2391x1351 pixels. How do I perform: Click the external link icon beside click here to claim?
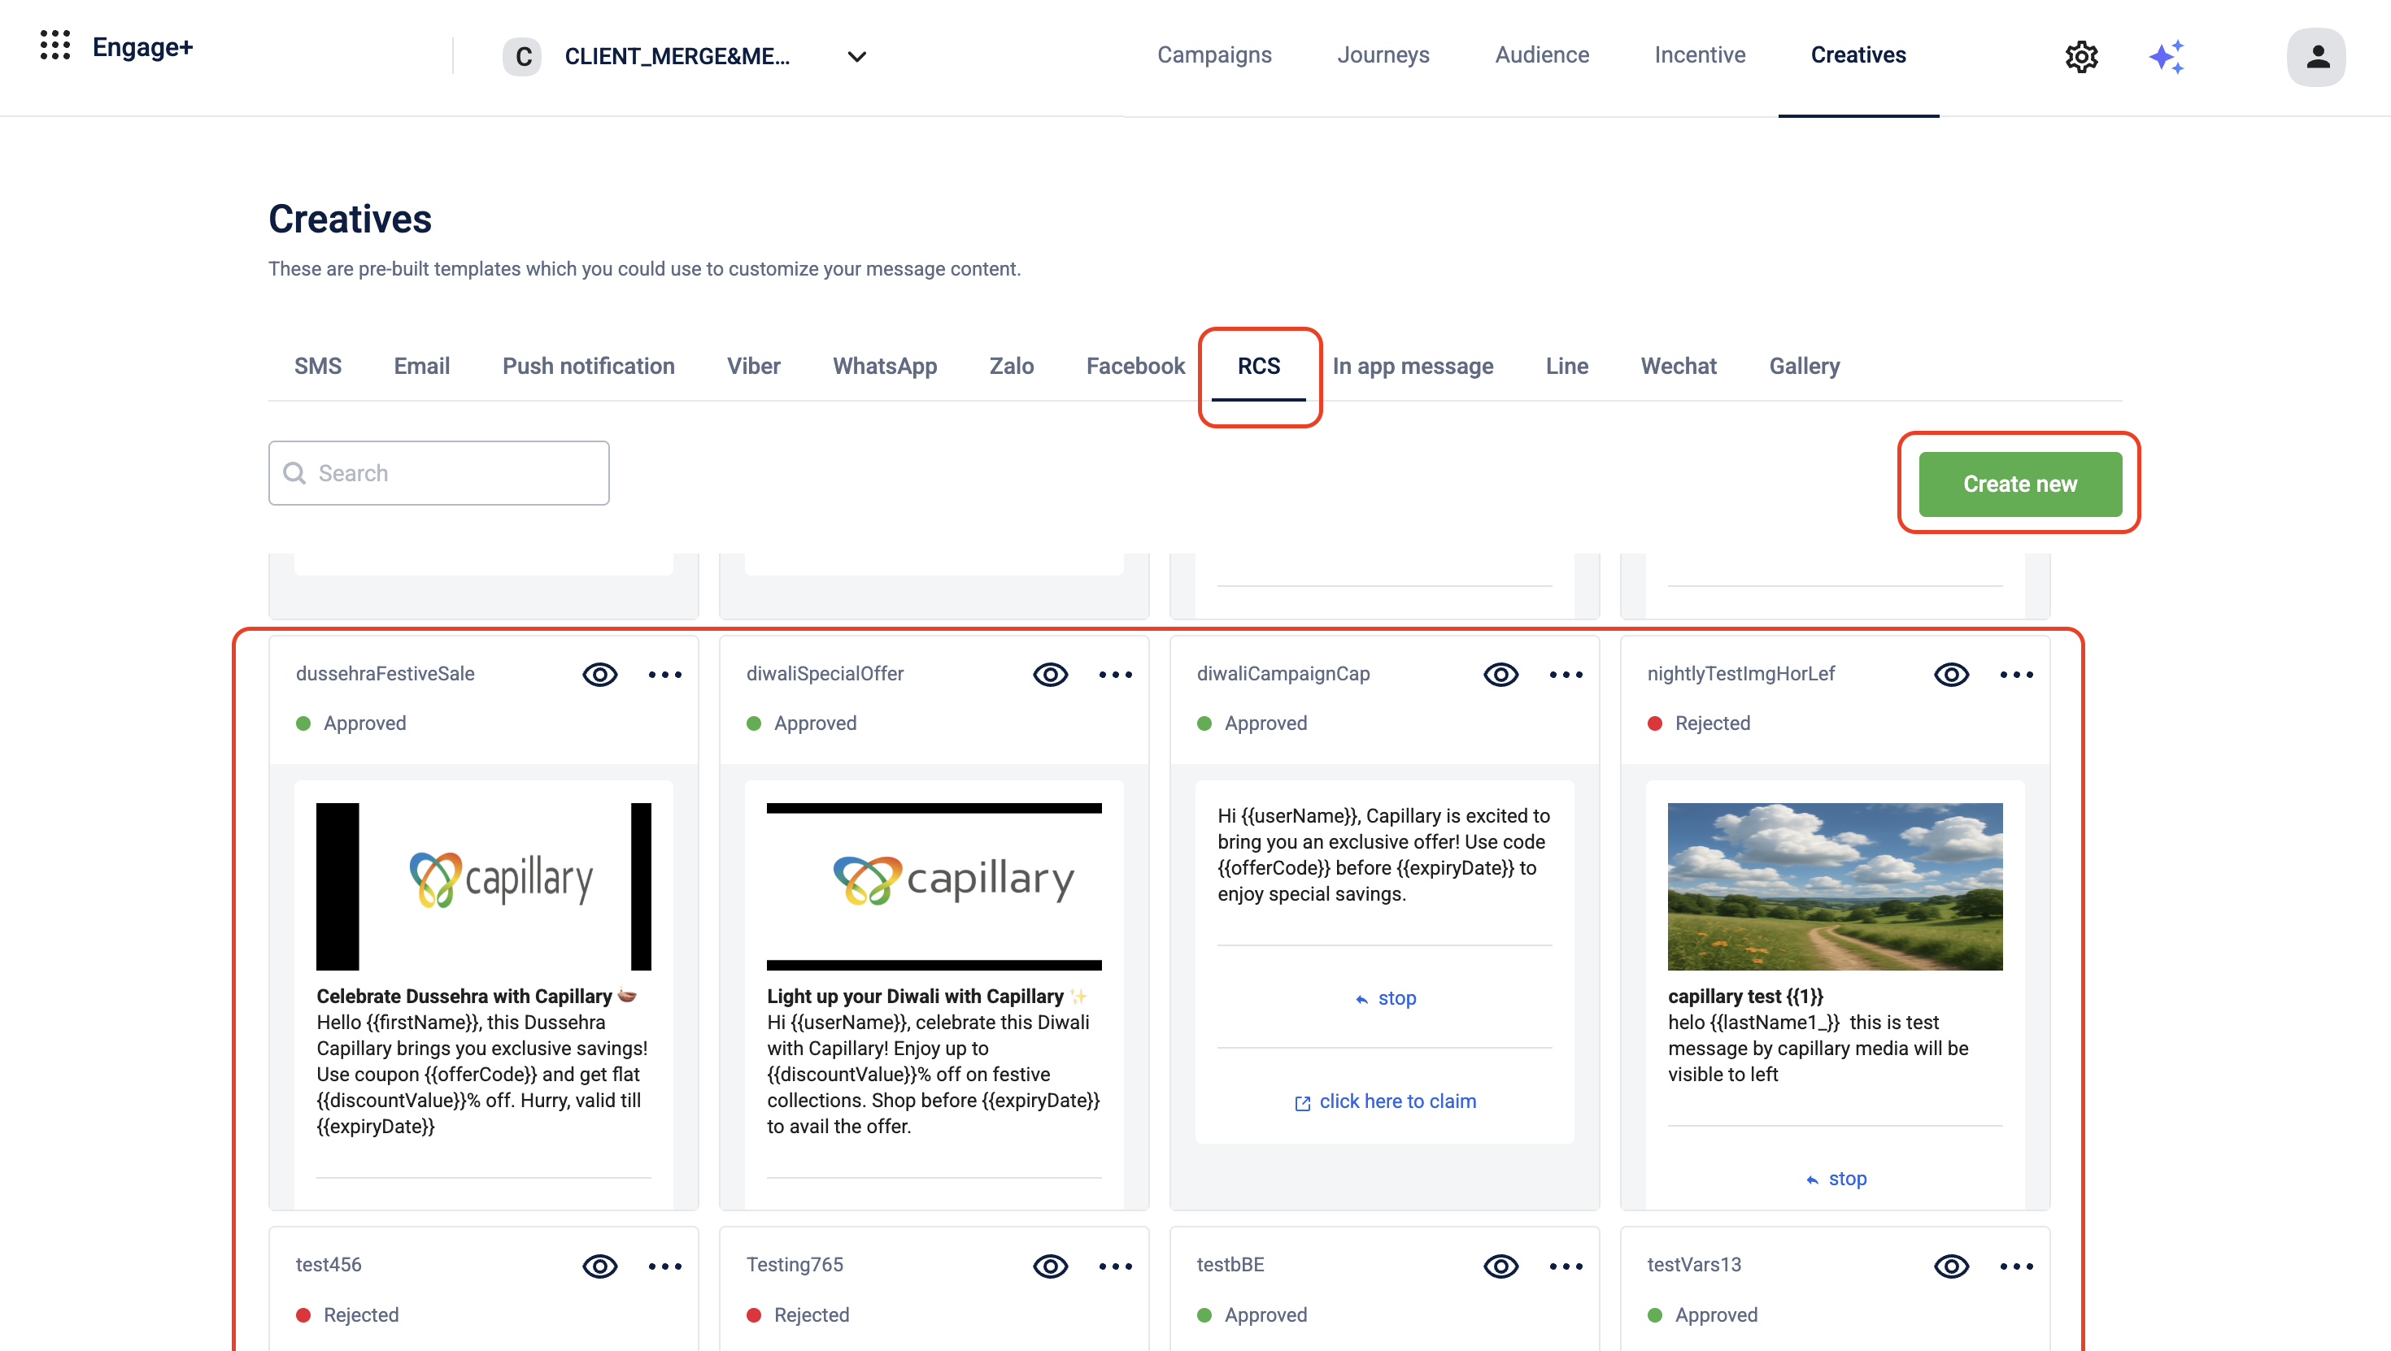point(1302,1103)
